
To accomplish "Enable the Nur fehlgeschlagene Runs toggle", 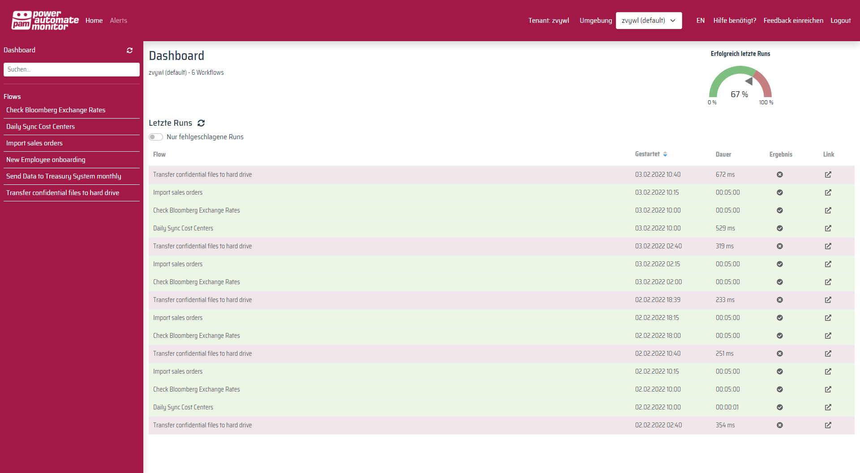I will click(156, 136).
